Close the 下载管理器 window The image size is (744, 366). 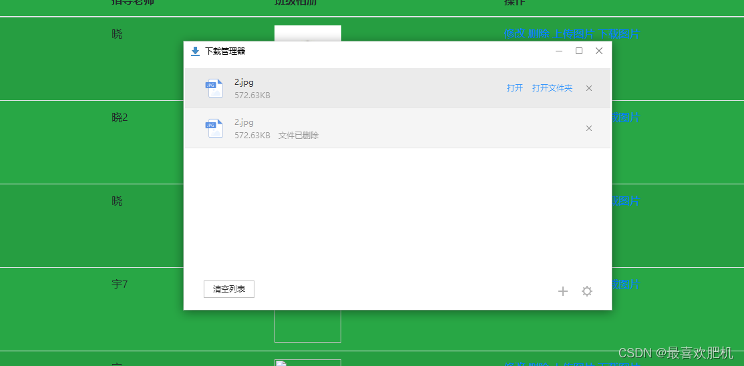coord(599,51)
